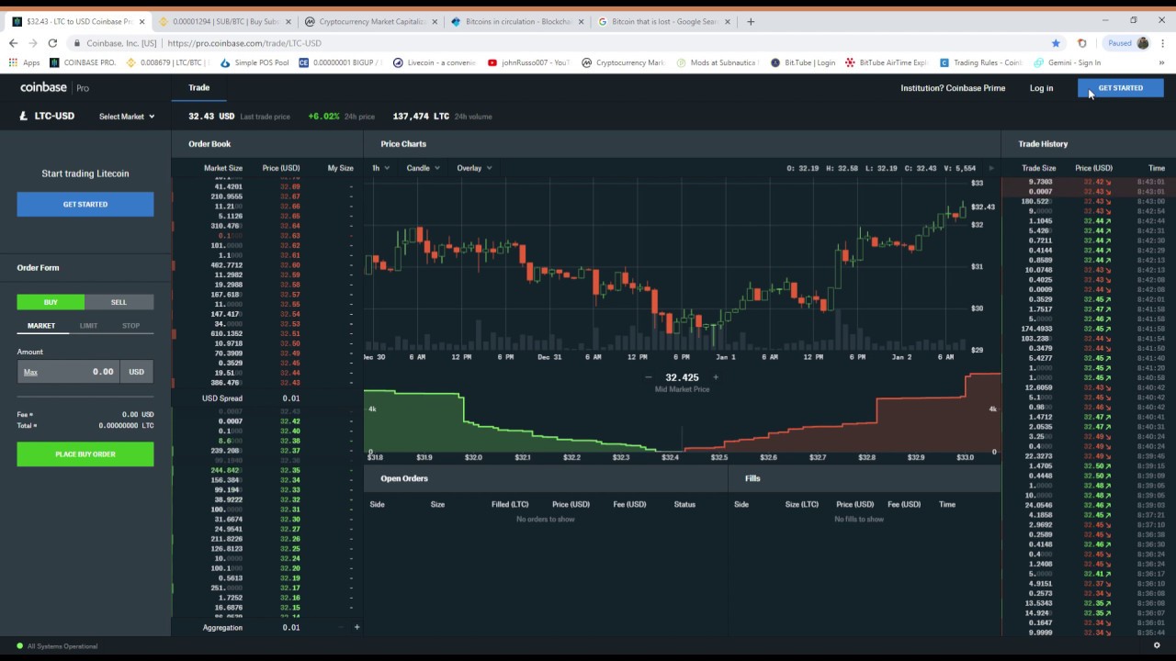Click the Log in link

click(1041, 88)
